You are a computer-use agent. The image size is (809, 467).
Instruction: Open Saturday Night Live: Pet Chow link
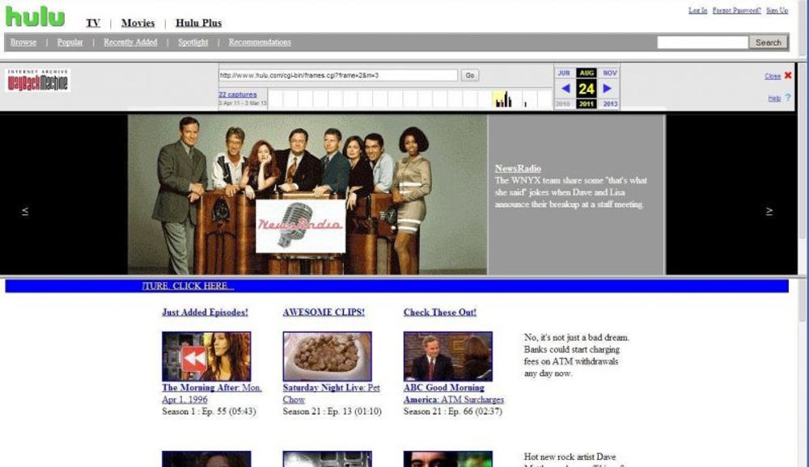point(331,393)
